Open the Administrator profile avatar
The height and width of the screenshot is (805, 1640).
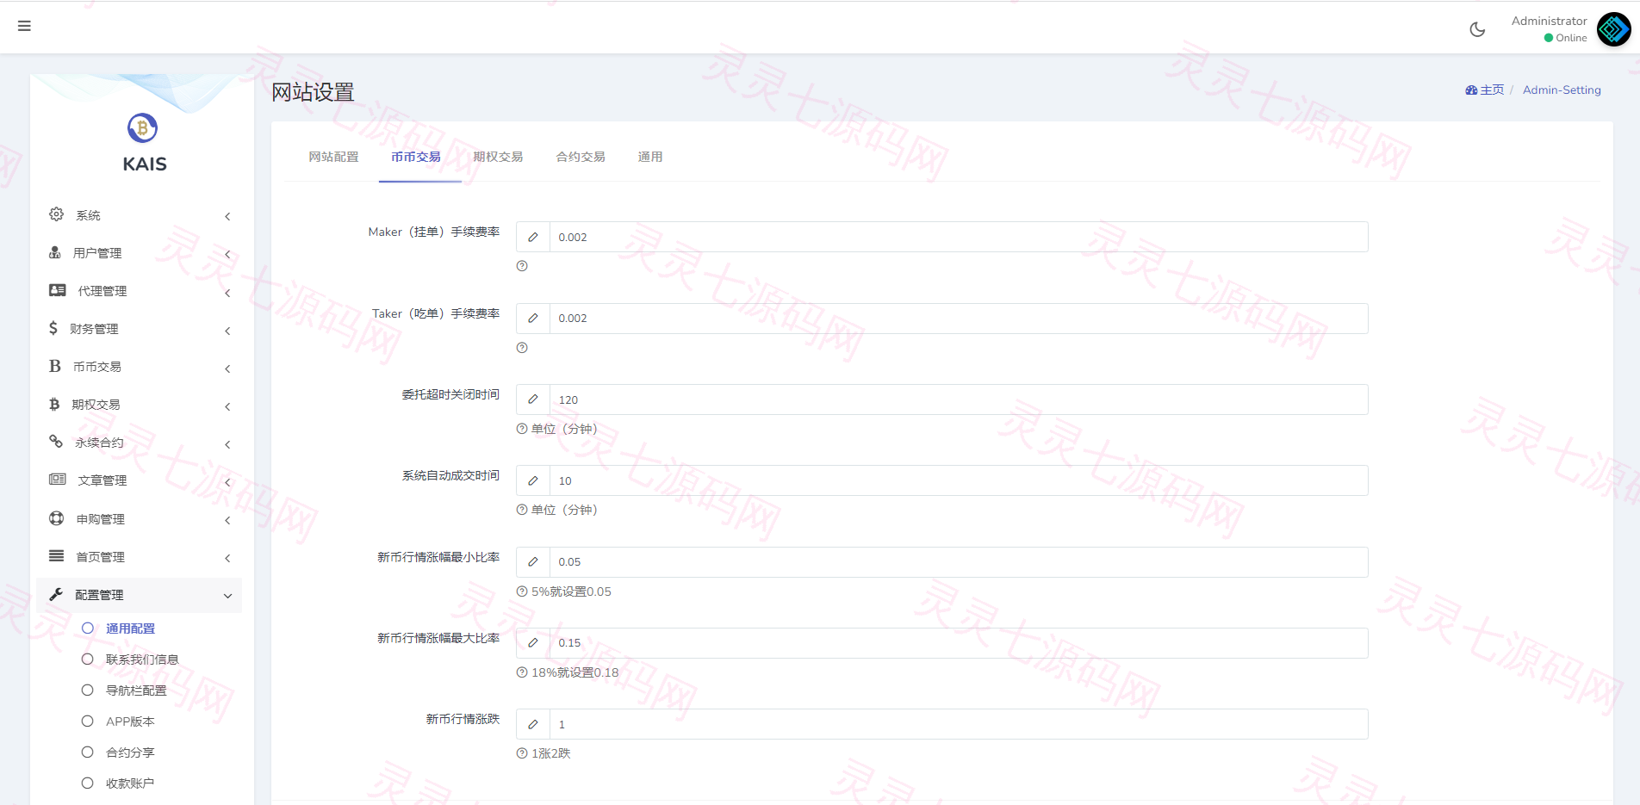click(1613, 29)
